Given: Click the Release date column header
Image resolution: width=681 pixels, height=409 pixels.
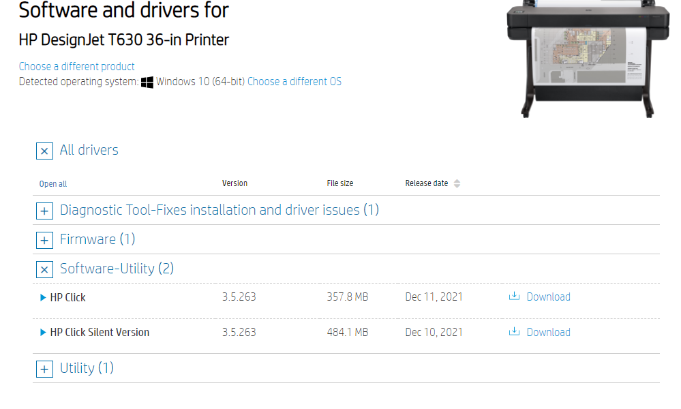Looking at the screenshot, I should [426, 183].
